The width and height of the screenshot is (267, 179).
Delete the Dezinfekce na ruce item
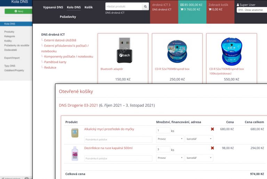coord(212,148)
